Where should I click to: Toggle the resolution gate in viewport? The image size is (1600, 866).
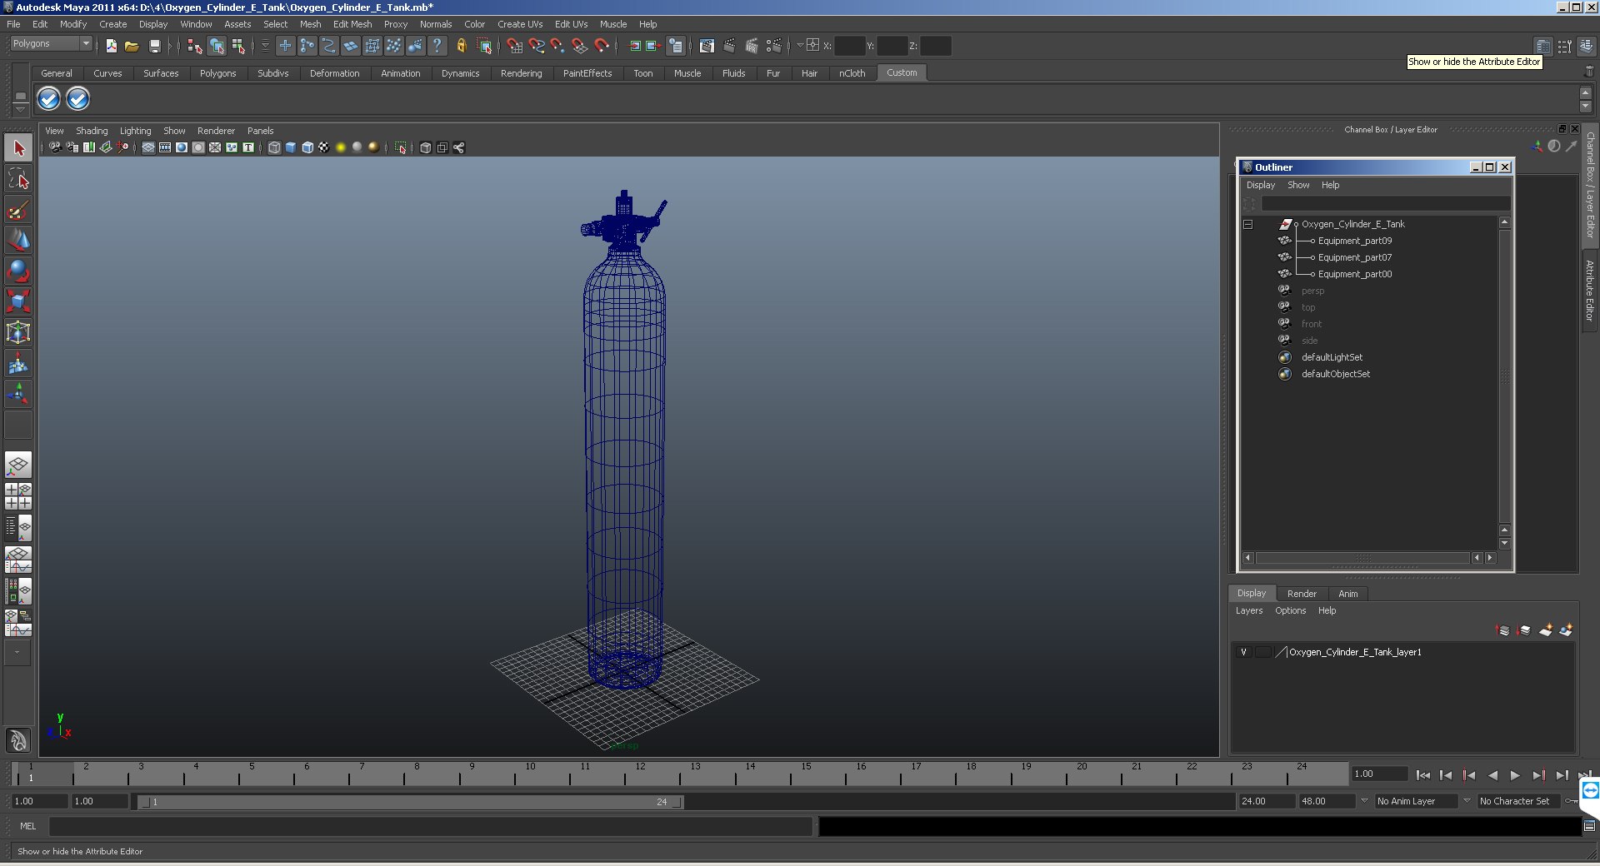[182, 147]
